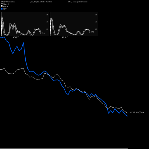Click the 50 level label in FULL chart

[96, 22]
